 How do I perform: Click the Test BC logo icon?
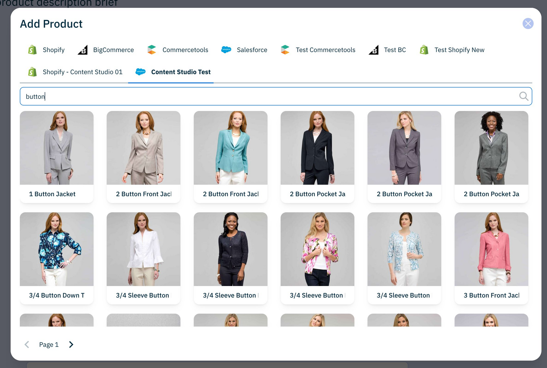tap(374, 50)
